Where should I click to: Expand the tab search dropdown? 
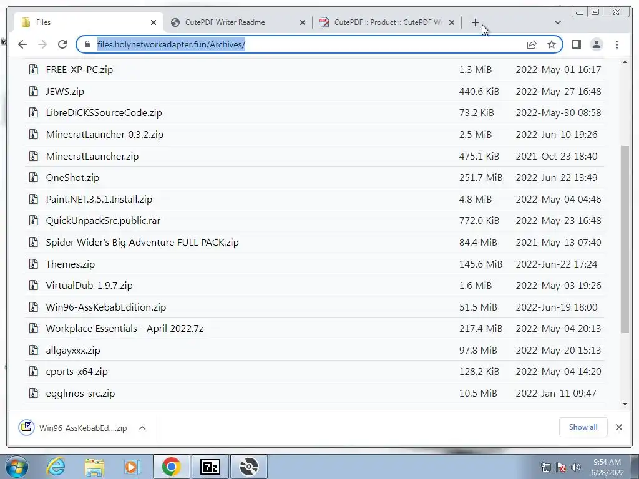click(558, 22)
